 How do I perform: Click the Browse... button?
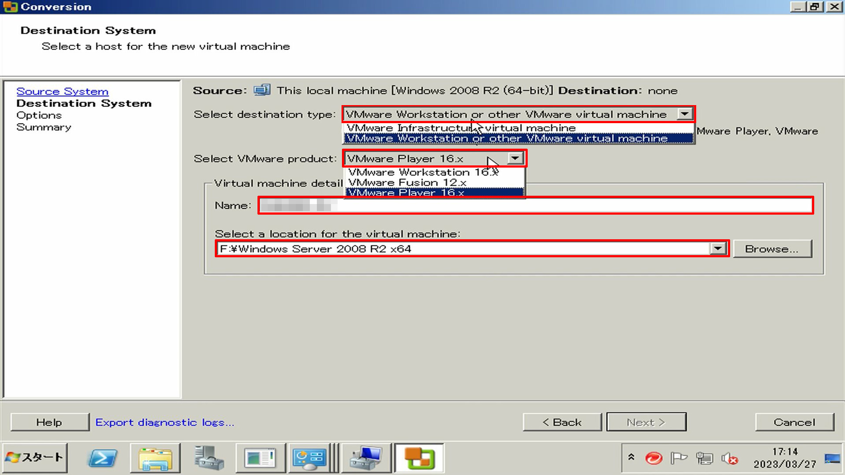point(772,248)
